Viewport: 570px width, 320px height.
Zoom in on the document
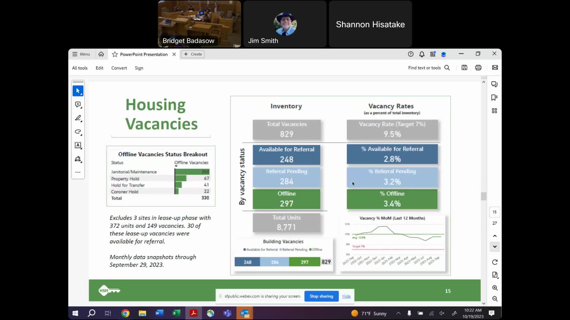coord(495,288)
